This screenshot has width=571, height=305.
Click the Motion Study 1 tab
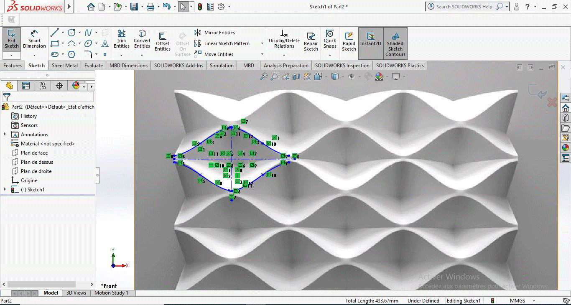[x=111, y=293]
